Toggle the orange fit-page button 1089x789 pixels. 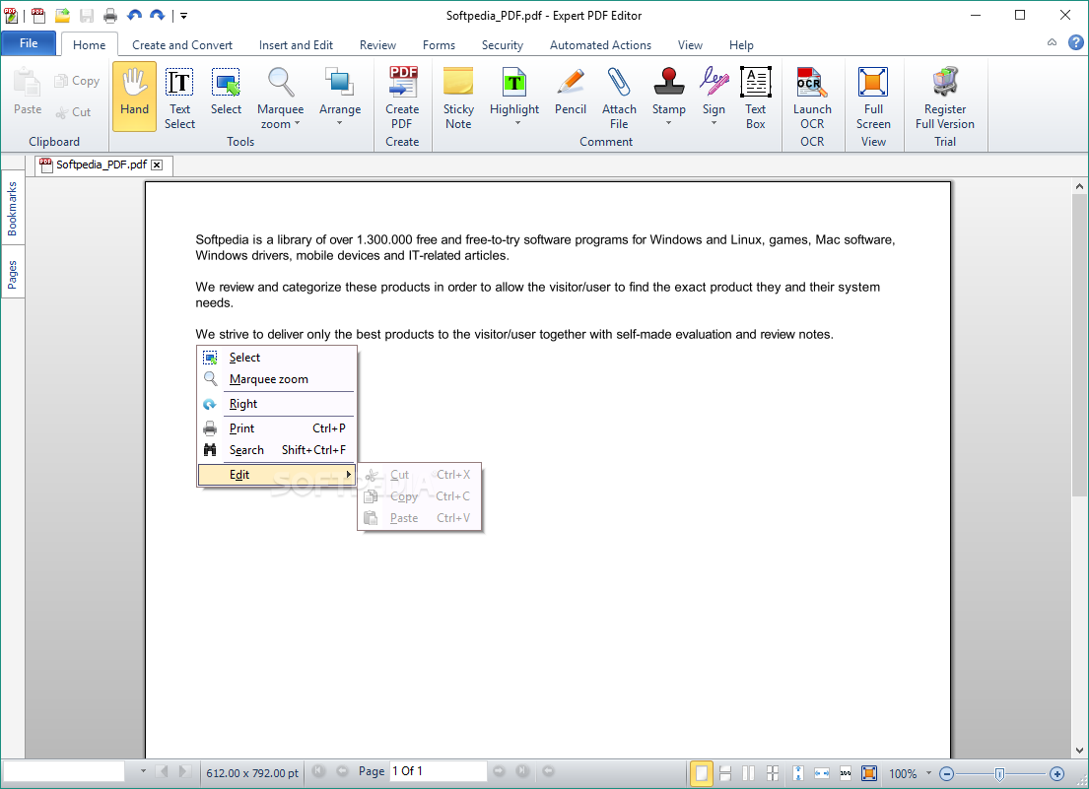pyautogui.click(x=869, y=773)
